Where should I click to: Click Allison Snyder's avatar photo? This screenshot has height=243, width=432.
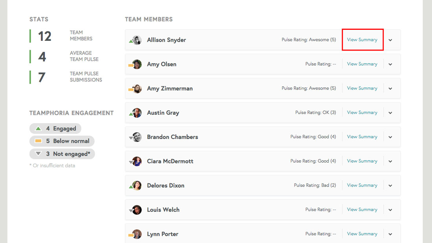click(137, 40)
